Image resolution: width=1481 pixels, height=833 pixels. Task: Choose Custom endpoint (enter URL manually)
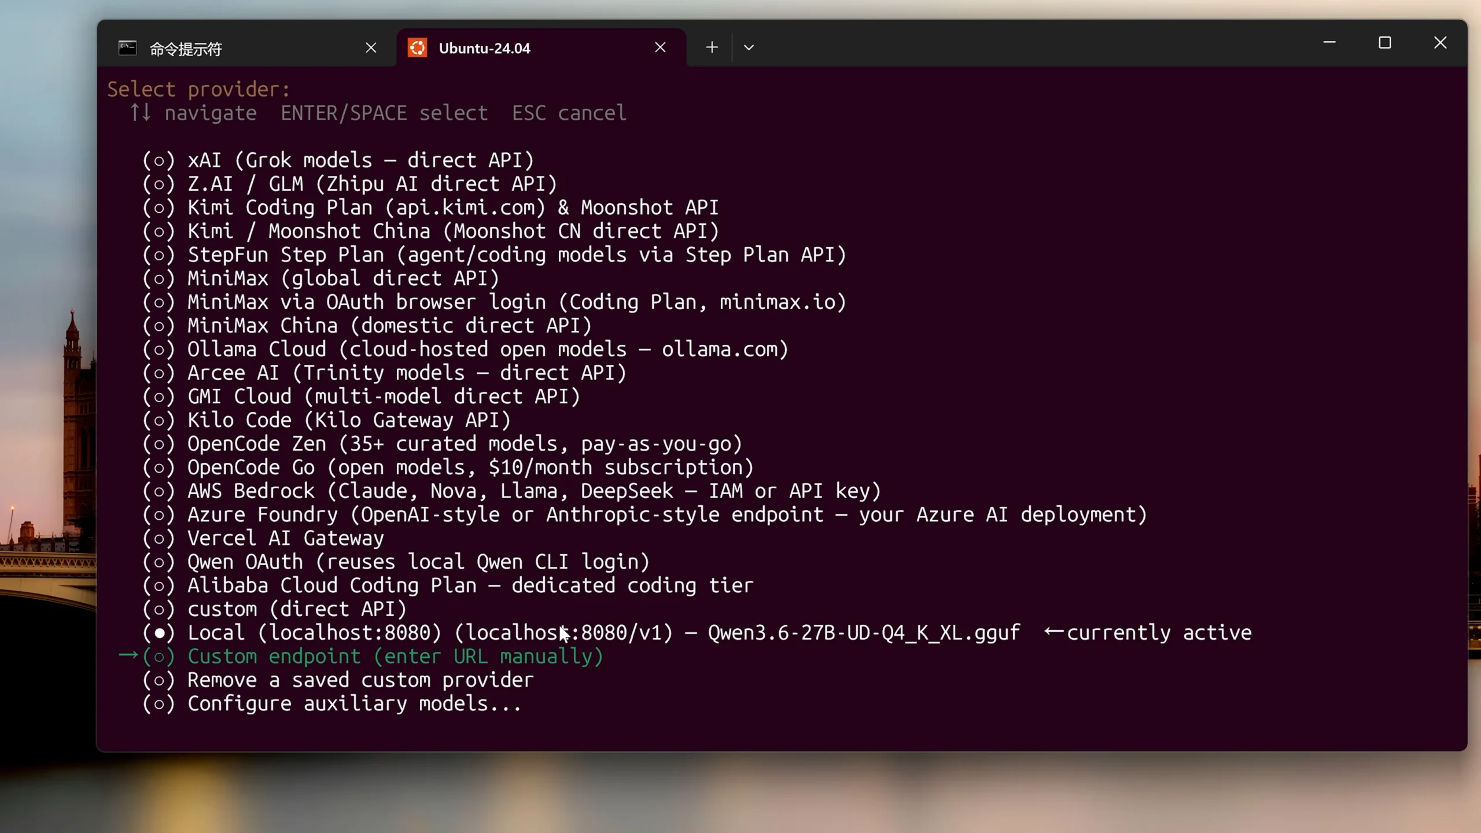tap(373, 657)
